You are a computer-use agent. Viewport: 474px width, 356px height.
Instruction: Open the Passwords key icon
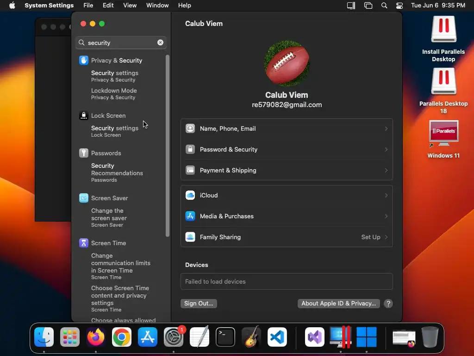click(84, 153)
